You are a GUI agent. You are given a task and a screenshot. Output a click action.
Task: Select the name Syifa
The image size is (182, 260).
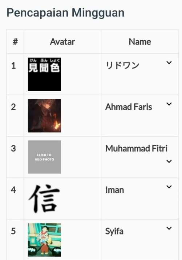point(114,232)
